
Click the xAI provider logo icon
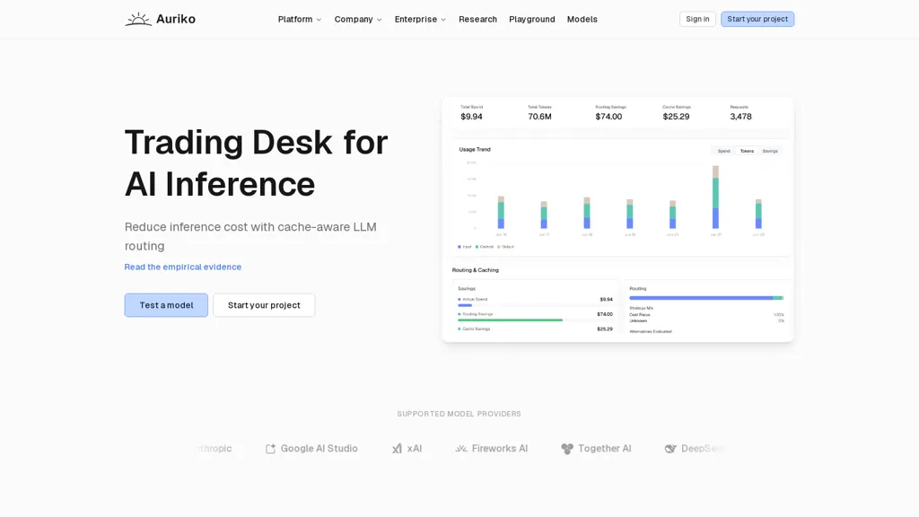[397, 449]
